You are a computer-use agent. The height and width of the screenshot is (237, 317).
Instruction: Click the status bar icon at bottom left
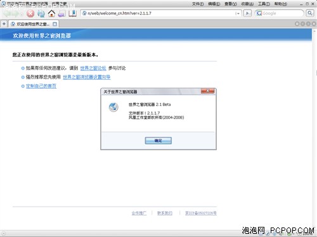[3, 233]
